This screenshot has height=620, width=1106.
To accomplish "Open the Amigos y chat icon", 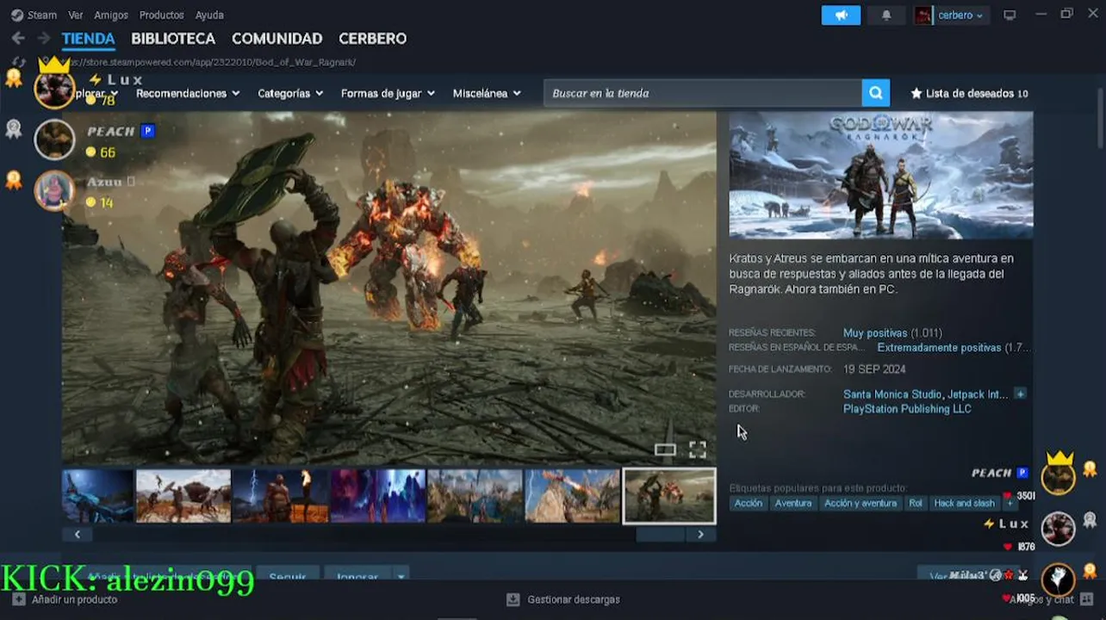I will pos(1086,599).
